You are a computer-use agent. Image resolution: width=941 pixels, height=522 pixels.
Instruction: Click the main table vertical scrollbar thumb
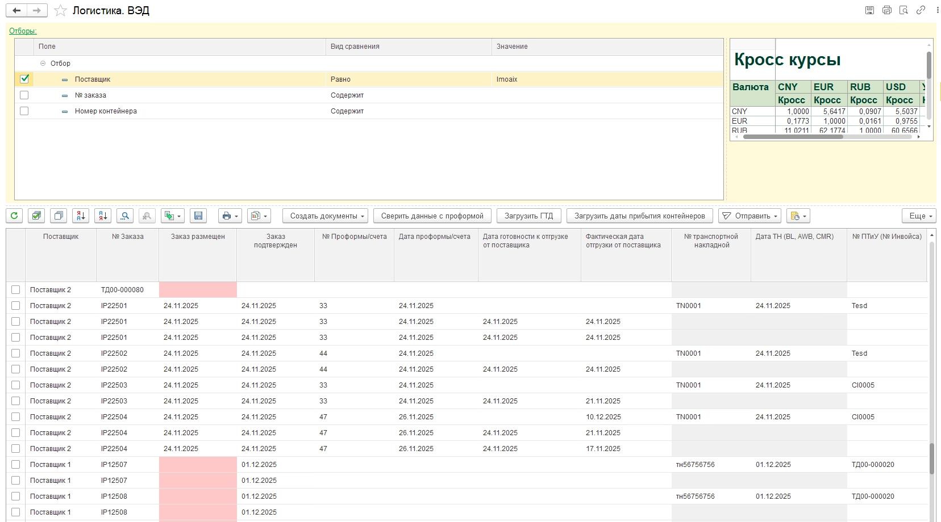click(932, 458)
